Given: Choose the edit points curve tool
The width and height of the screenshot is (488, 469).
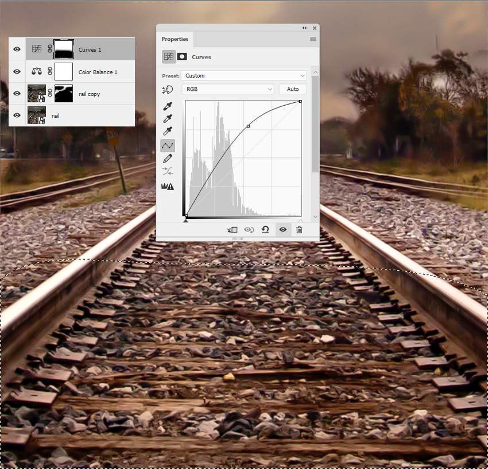Looking at the screenshot, I should (x=168, y=145).
